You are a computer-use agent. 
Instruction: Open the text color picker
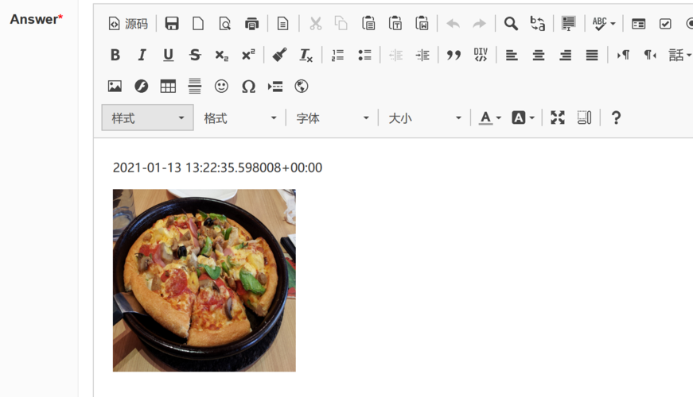[x=490, y=118]
